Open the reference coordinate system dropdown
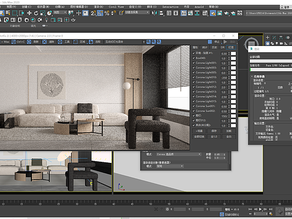 (x=60, y=12)
